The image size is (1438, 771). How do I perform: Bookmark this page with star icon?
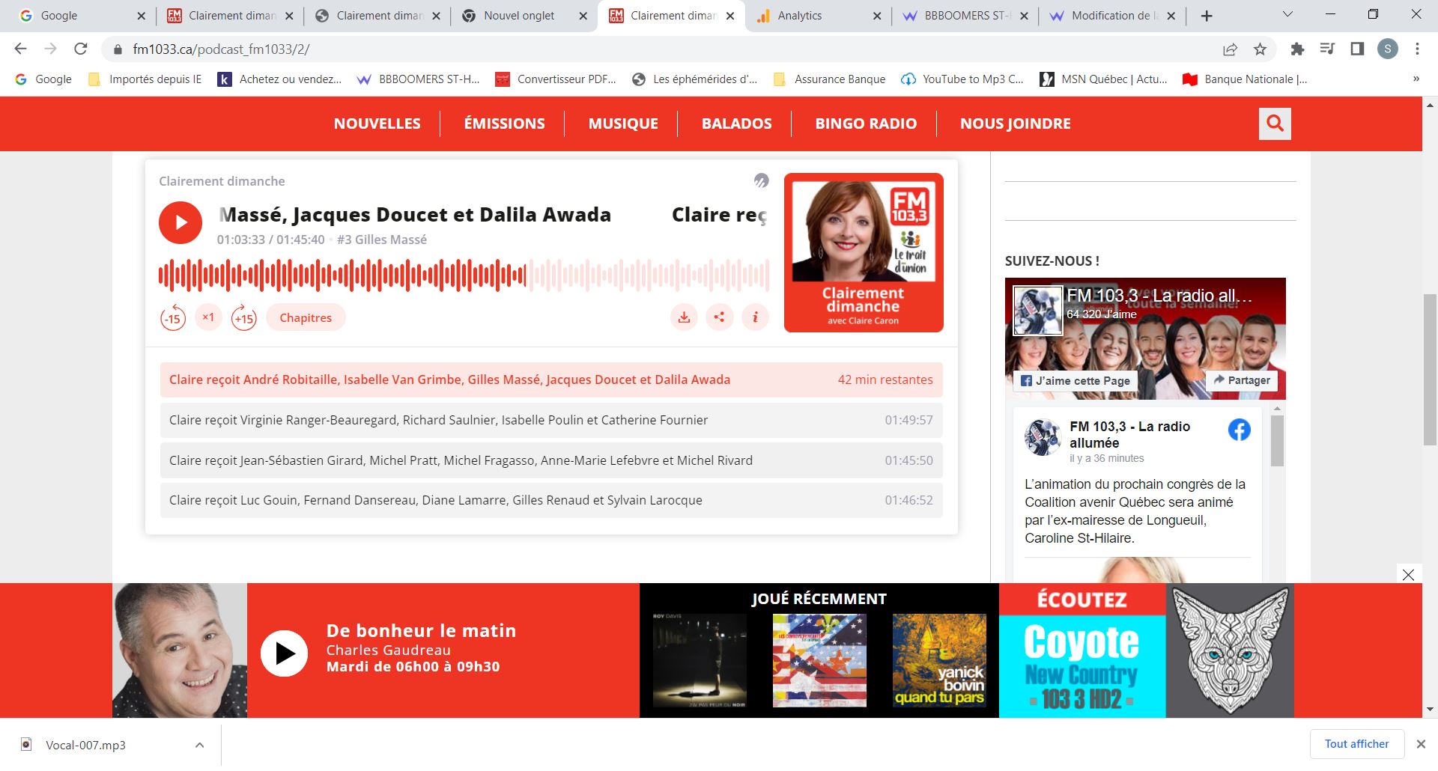coord(1260,49)
